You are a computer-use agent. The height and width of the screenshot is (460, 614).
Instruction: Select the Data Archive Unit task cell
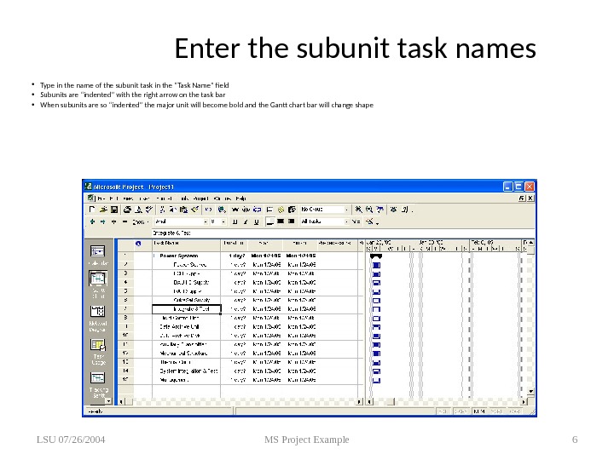pyautogui.click(x=186, y=326)
